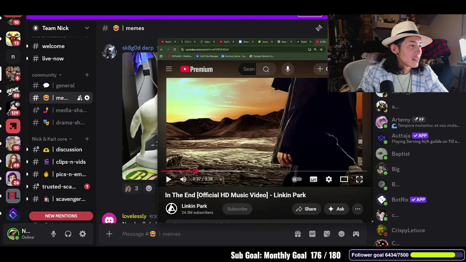This screenshot has width=466, height=262.
Task: Open member BotRix in member list
Action: (419, 199)
